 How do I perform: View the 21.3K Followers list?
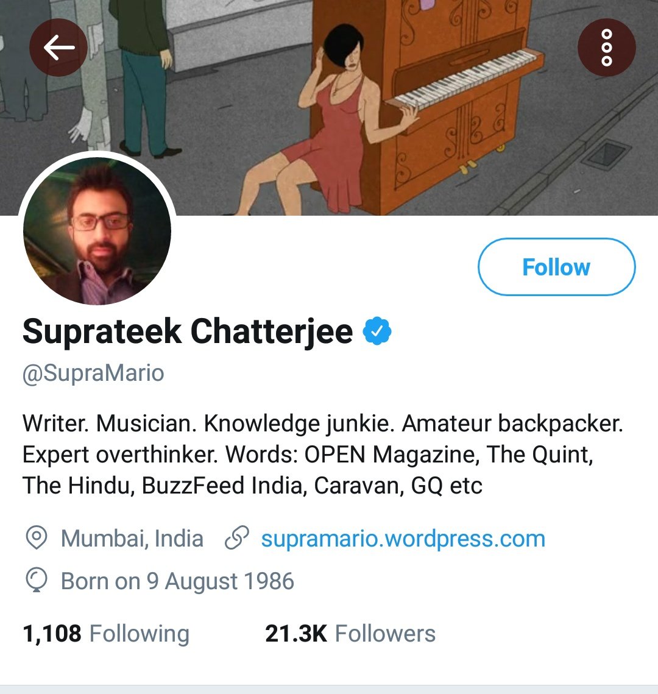350,634
